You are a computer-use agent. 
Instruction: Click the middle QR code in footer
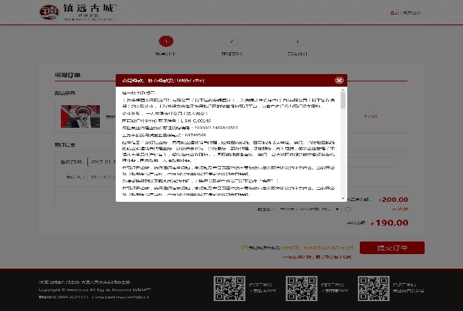[x=301, y=289]
